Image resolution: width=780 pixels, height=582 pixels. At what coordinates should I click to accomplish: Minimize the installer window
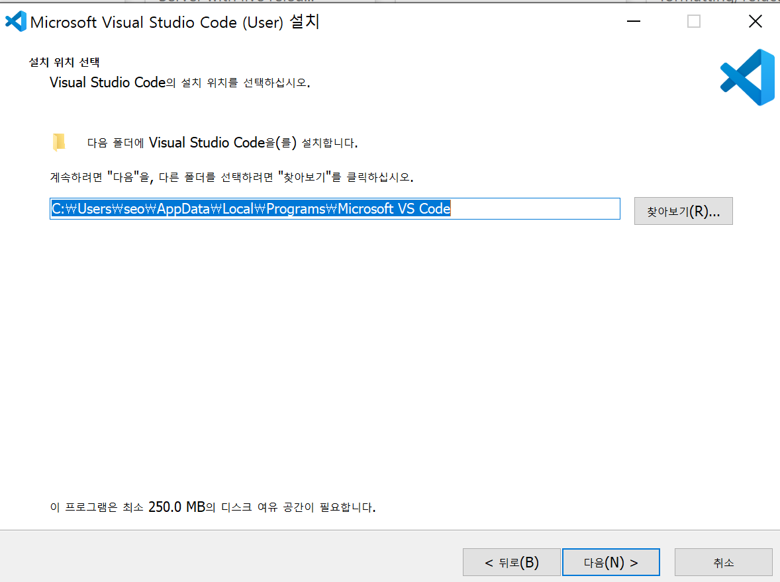coord(634,21)
